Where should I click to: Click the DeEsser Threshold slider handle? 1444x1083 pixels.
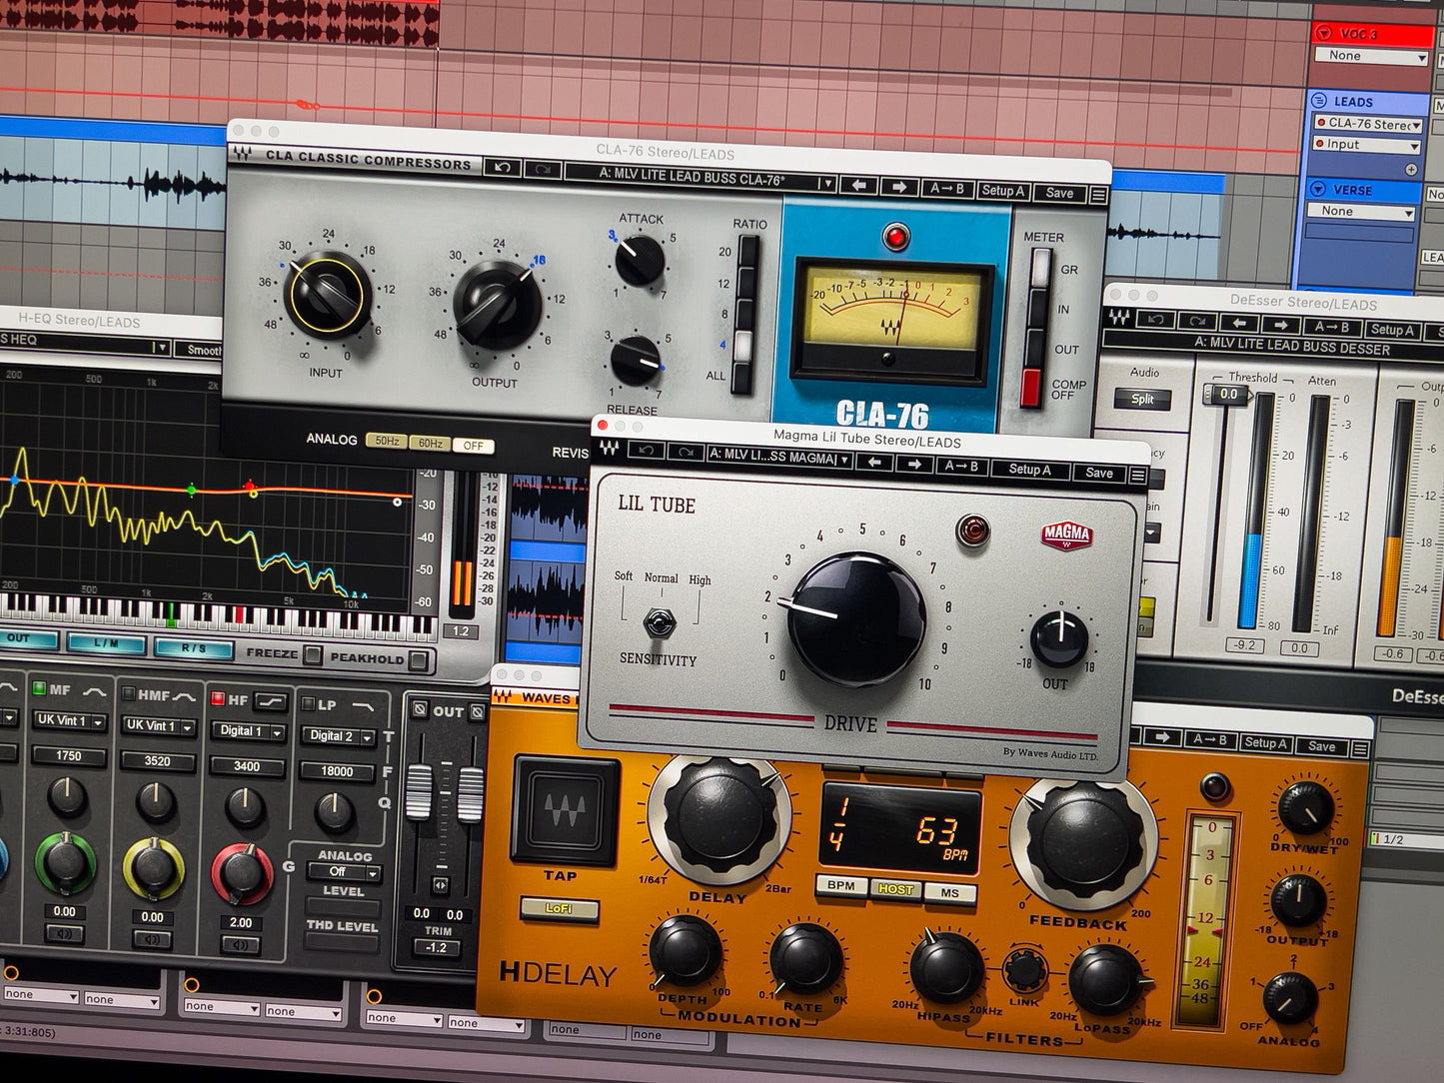tap(1227, 395)
